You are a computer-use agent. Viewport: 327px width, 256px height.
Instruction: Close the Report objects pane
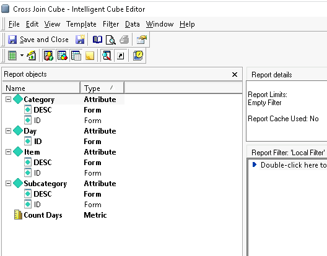pos(235,74)
